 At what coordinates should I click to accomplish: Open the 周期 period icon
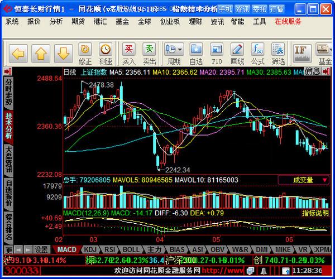point(171,50)
